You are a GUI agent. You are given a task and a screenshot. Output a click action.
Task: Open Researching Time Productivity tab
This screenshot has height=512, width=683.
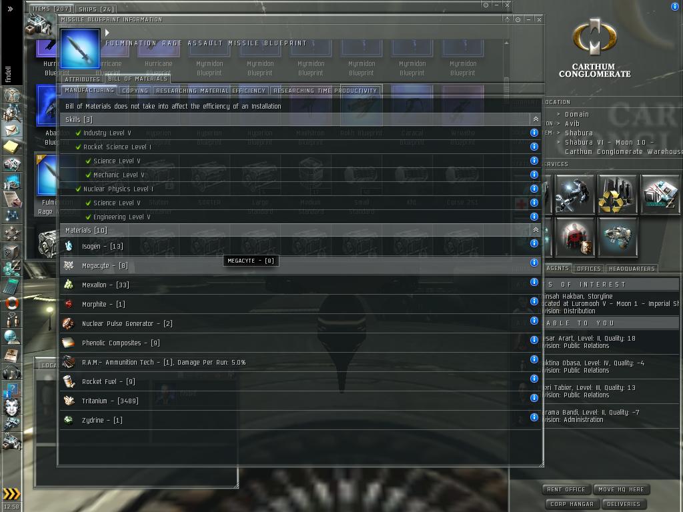[x=325, y=91]
